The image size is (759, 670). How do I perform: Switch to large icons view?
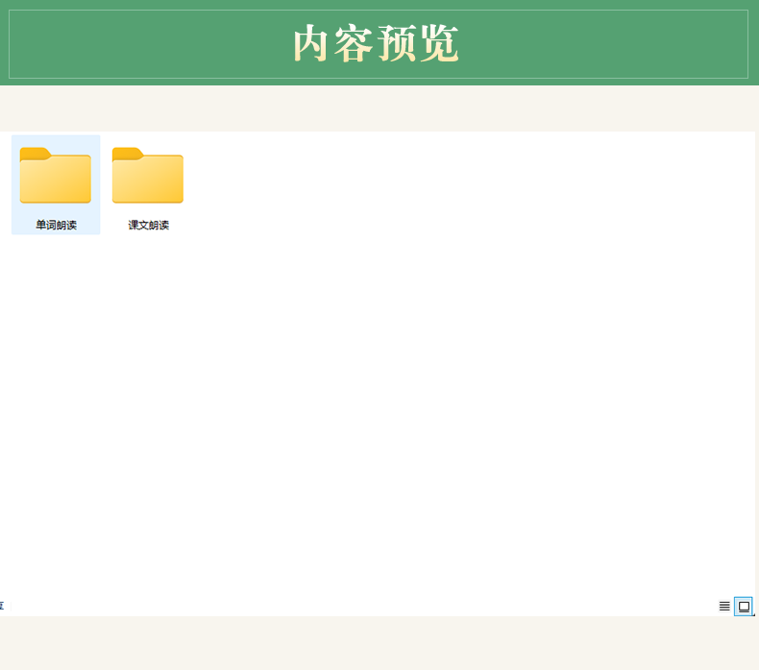[x=744, y=606]
